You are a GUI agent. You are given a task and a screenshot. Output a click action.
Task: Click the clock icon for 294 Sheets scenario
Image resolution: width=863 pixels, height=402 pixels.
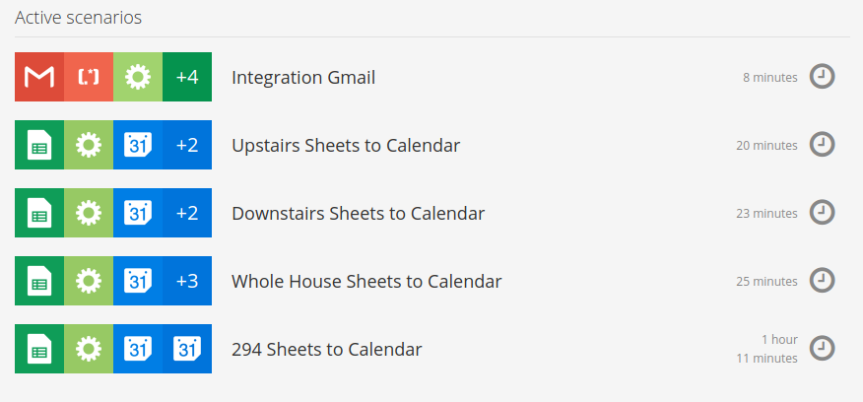822,349
